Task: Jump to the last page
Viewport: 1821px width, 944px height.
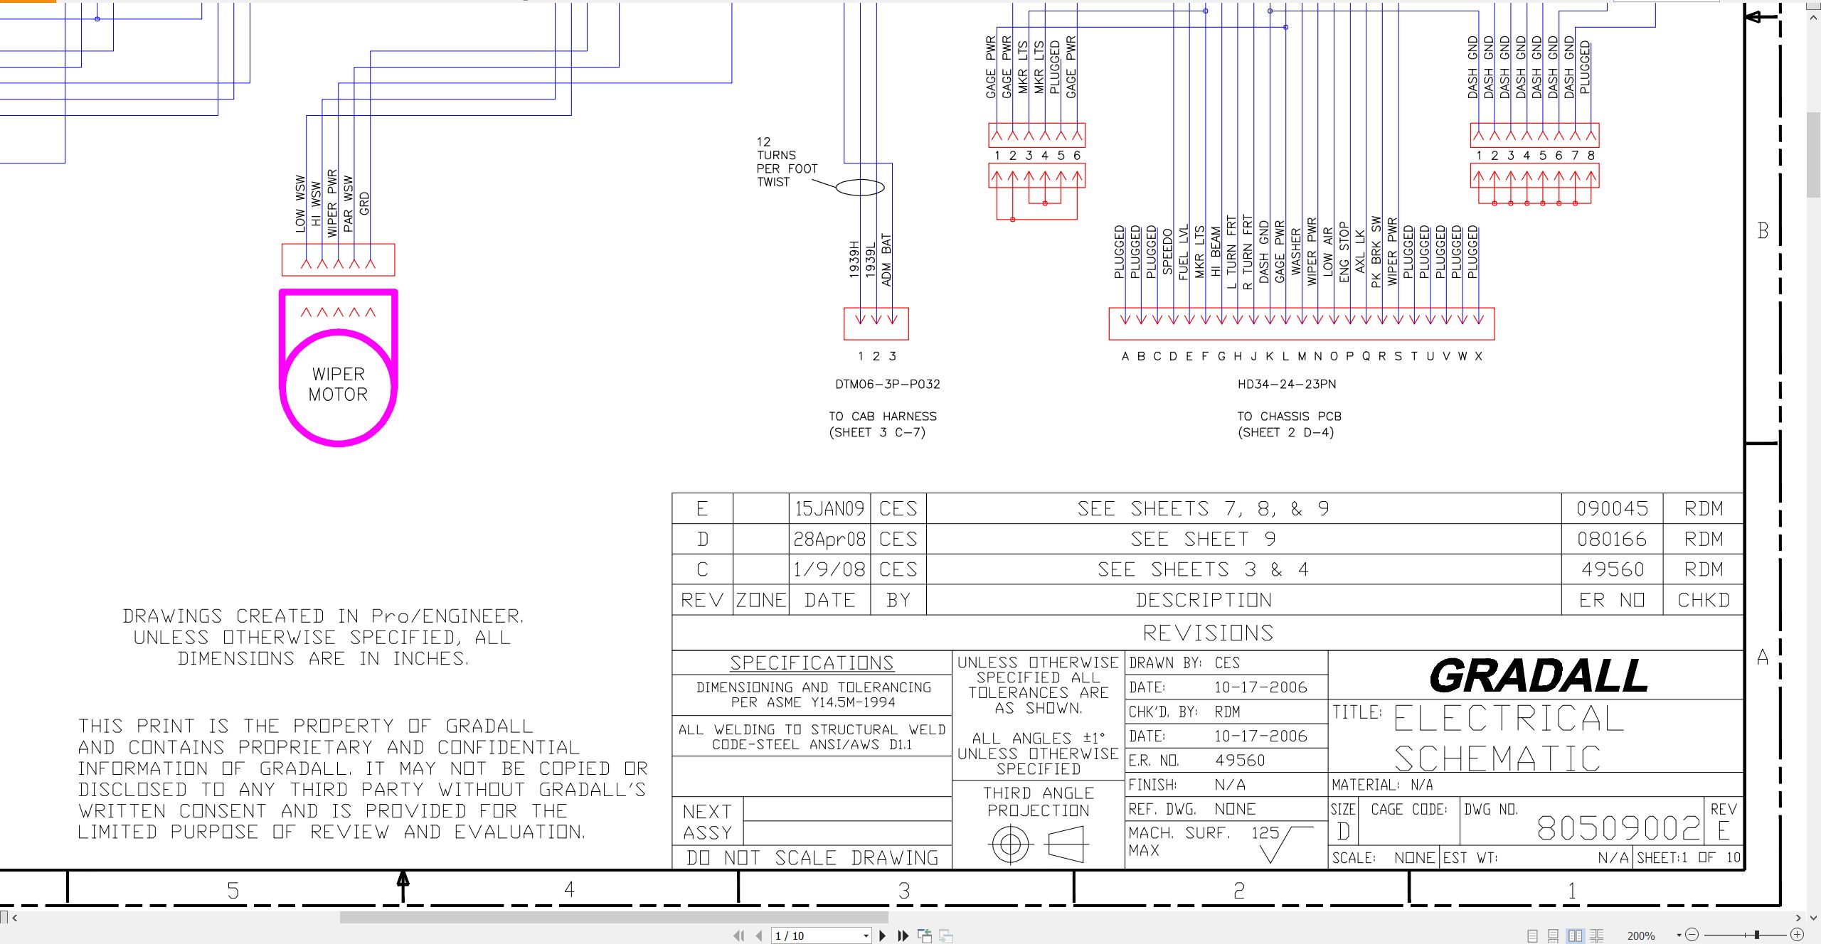Action: (903, 935)
